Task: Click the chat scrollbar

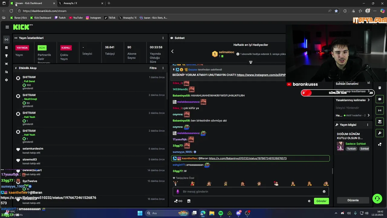Action: [x=332, y=171]
